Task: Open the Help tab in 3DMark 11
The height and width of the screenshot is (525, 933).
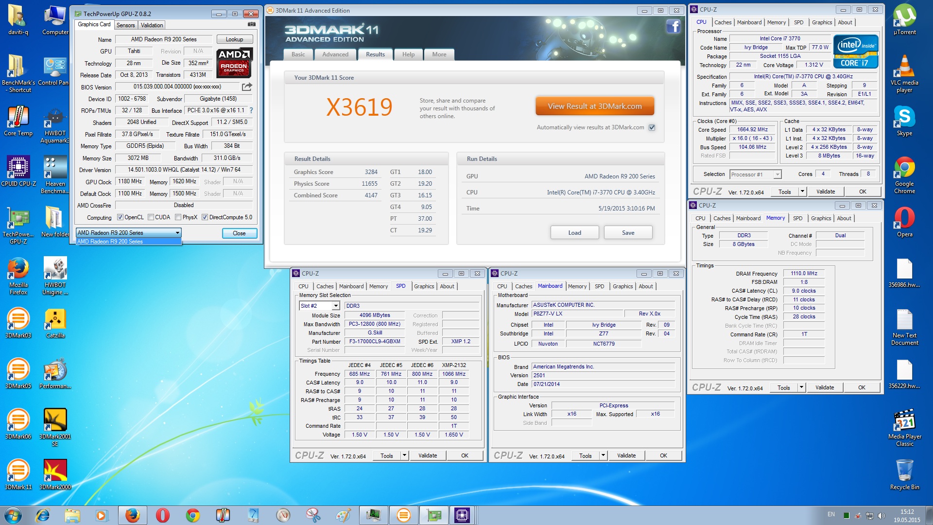Action: (408, 54)
